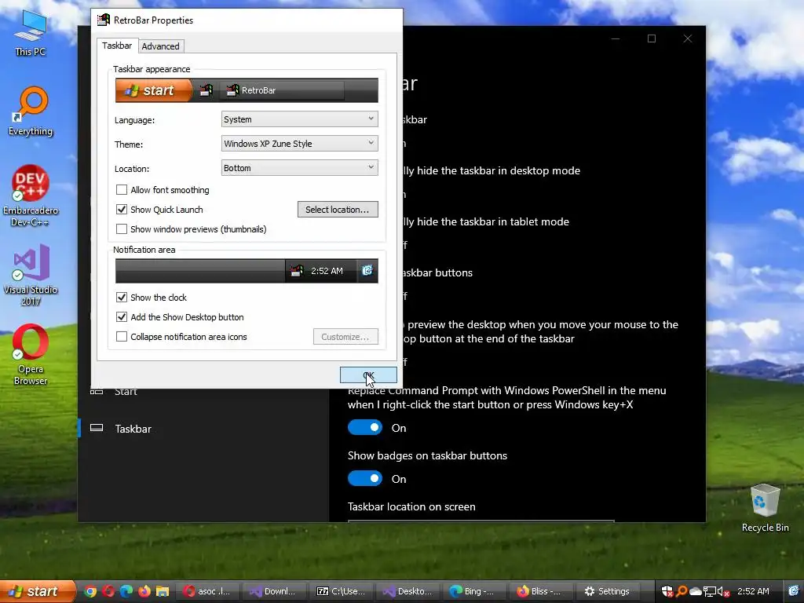Enable Collapse notification area icons checkbox
Image resolution: width=804 pixels, height=603 pixels.
pyautogui.click(x=122, y=336)
